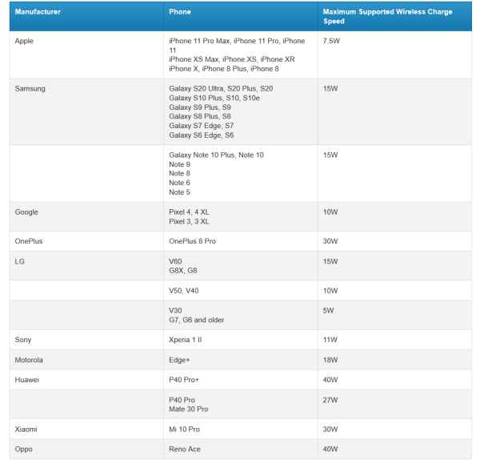Select the P40 Pro, Mate 30 Pro cell
The image size is (480, 460).
tap(241, 404)
